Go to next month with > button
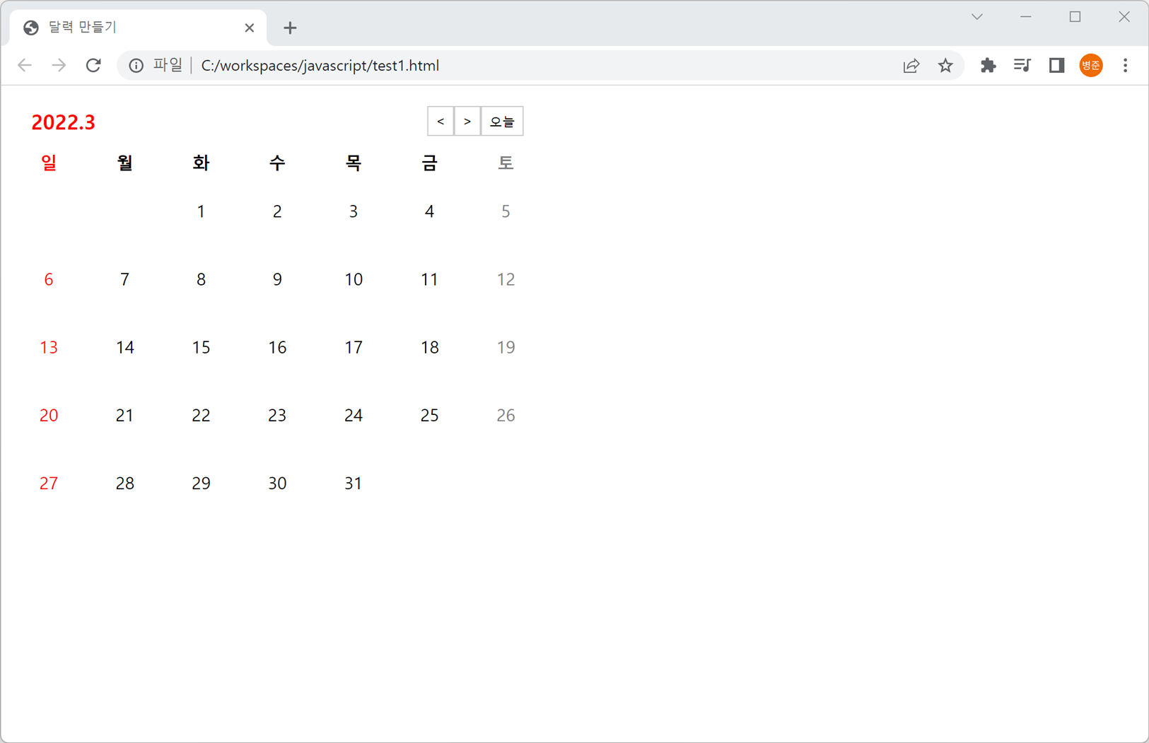1149x743 pixels. [x=467, y=121]
